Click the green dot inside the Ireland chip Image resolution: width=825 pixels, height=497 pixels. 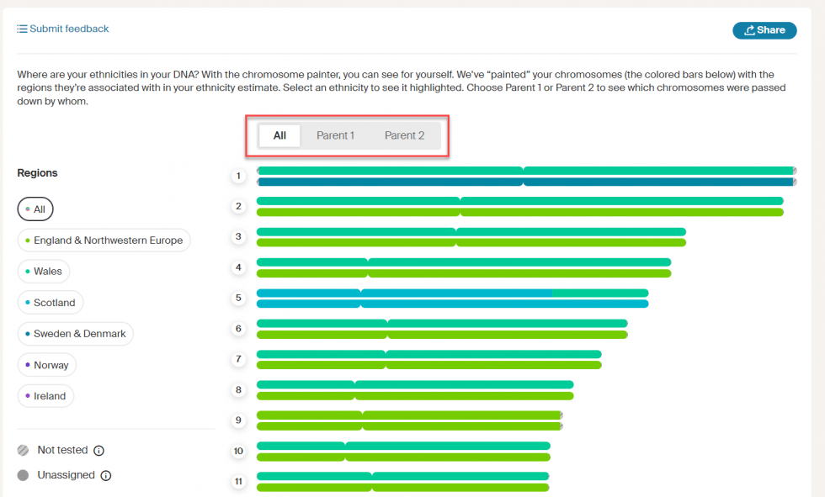[28, 395]
